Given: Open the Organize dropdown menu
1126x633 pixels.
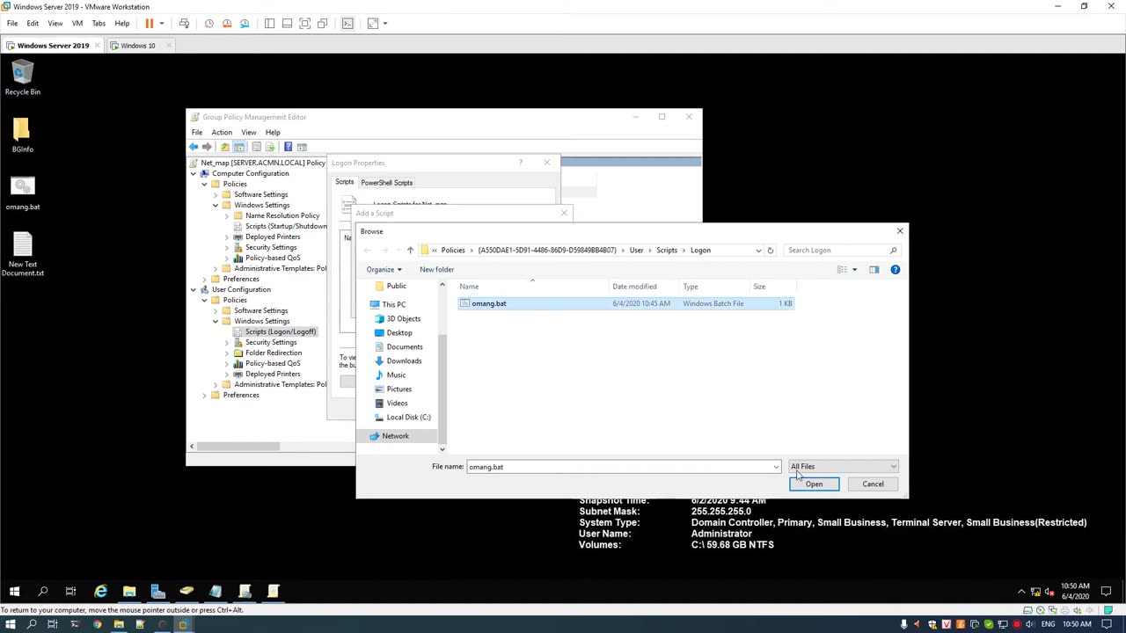Looking at the screenshot, I should point(384,270).
